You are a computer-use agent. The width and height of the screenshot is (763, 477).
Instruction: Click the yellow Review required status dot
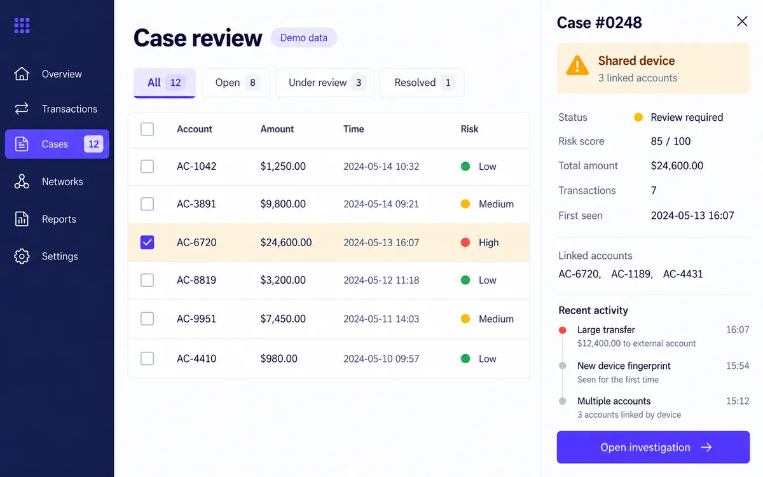638,117
